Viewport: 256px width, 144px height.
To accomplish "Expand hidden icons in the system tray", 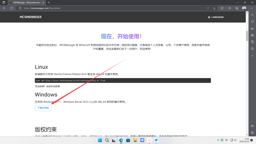I will point(218,140).
